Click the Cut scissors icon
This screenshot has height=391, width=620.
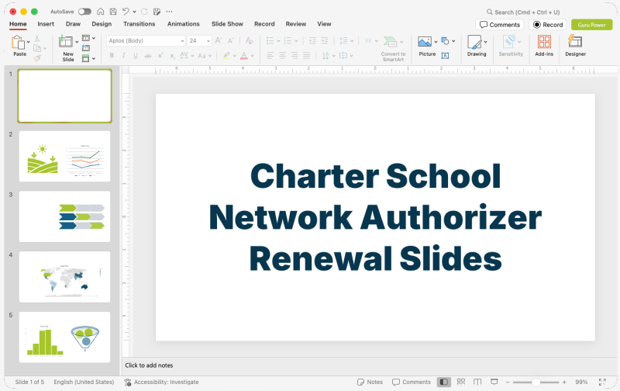(37, 38)
